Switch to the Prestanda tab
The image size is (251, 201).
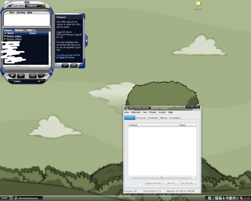pyautogui.click(x=153, y=118)
